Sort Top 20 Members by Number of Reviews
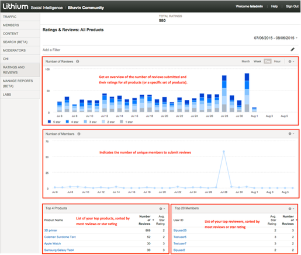 tap(288, 220)
